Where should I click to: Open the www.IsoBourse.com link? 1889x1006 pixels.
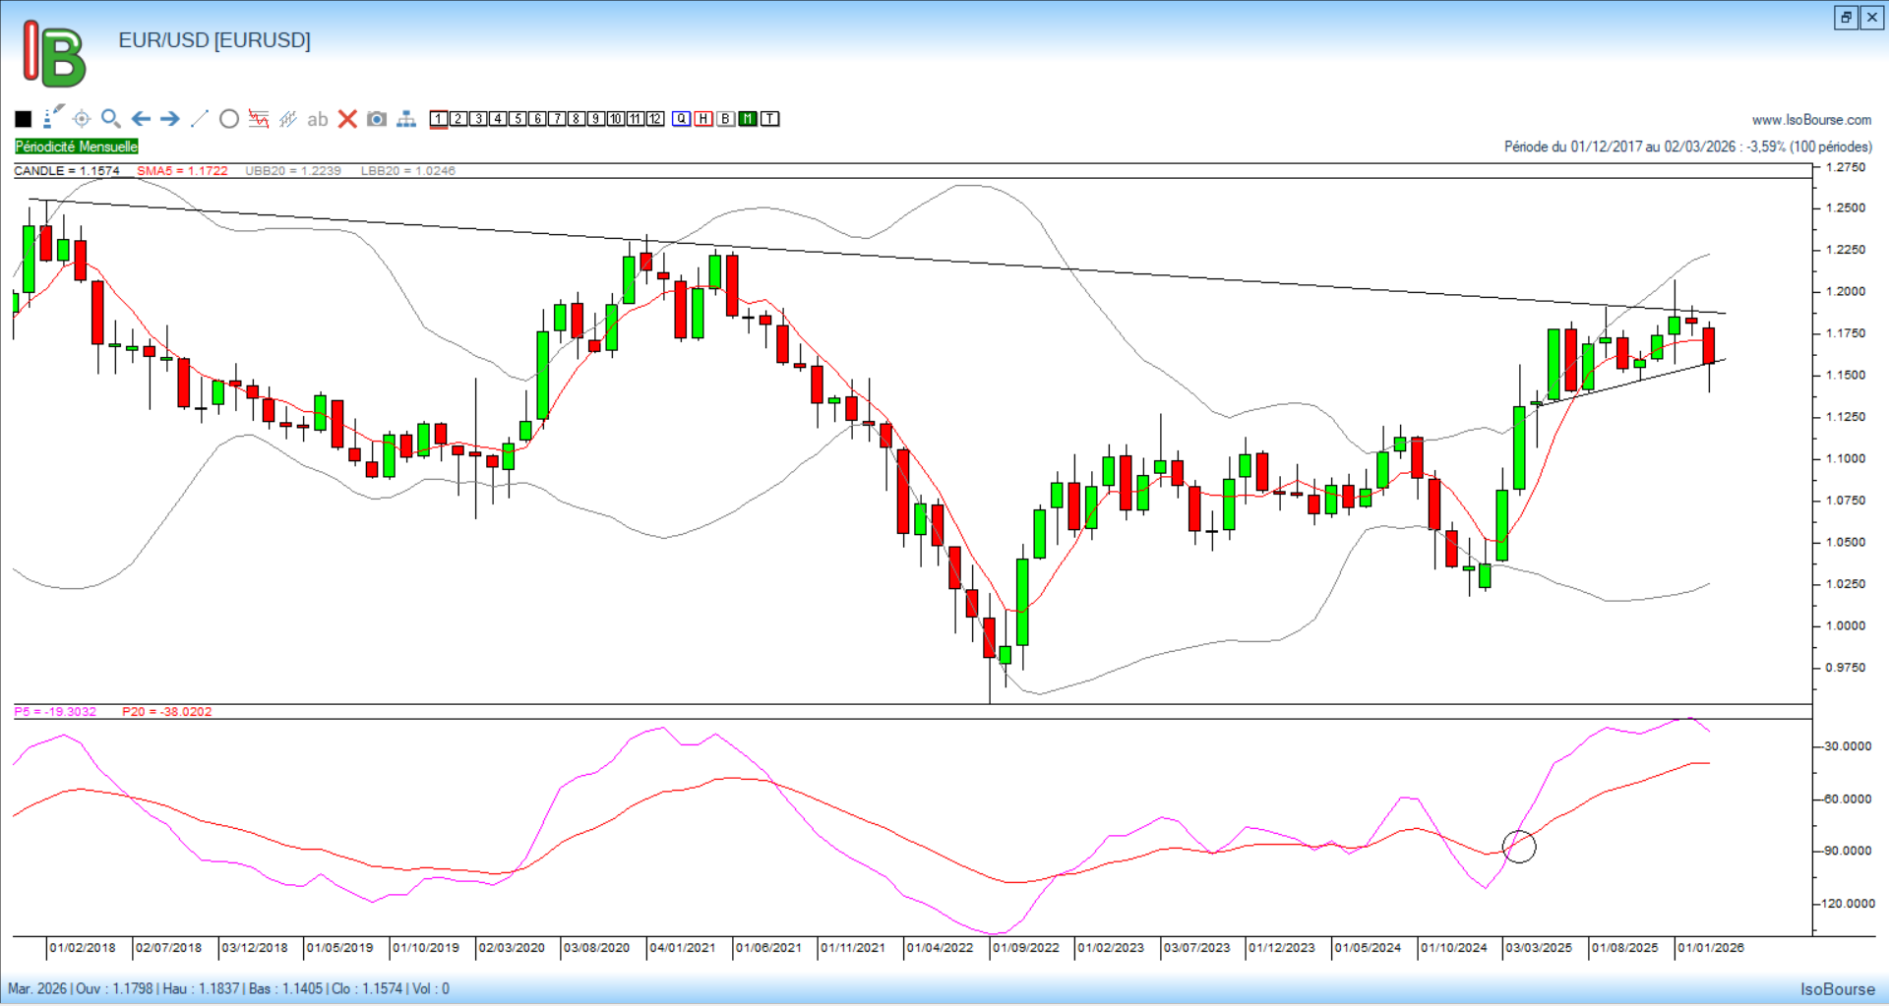coord(1811,120)
